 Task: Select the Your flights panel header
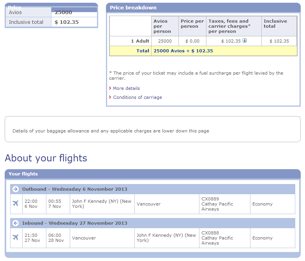pyautogui.click(x=153, y=174)
